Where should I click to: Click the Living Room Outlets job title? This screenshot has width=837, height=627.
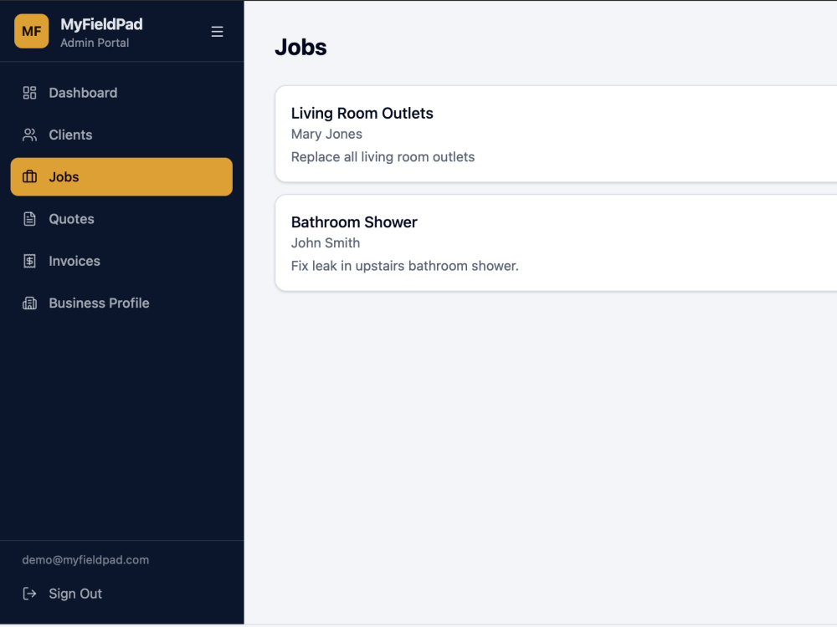click(x=362, y=114)
